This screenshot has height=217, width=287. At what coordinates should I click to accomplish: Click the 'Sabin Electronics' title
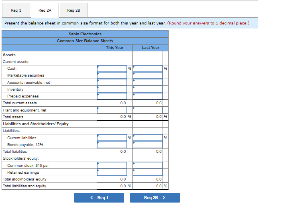85,34
